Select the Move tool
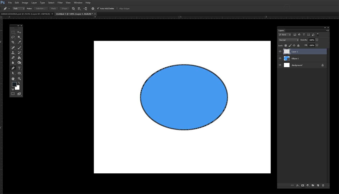The image size is (339, 194). [x=19, y=32]
